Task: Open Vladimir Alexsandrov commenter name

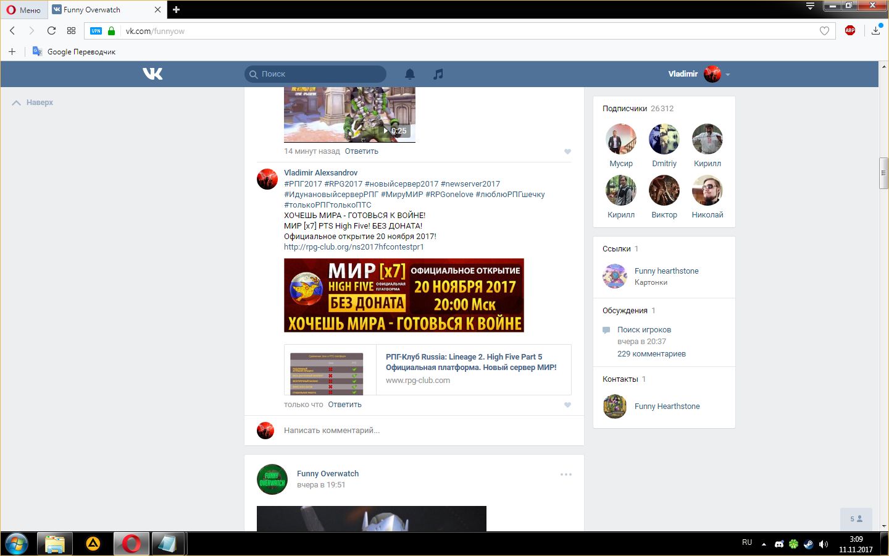Action: pyautogui.click(x=320, y=173)
